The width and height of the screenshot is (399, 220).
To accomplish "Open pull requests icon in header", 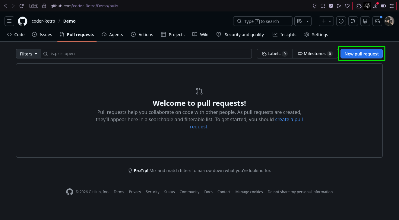I will [353, 21].
